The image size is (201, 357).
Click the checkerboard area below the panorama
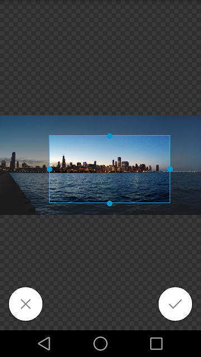100,250
